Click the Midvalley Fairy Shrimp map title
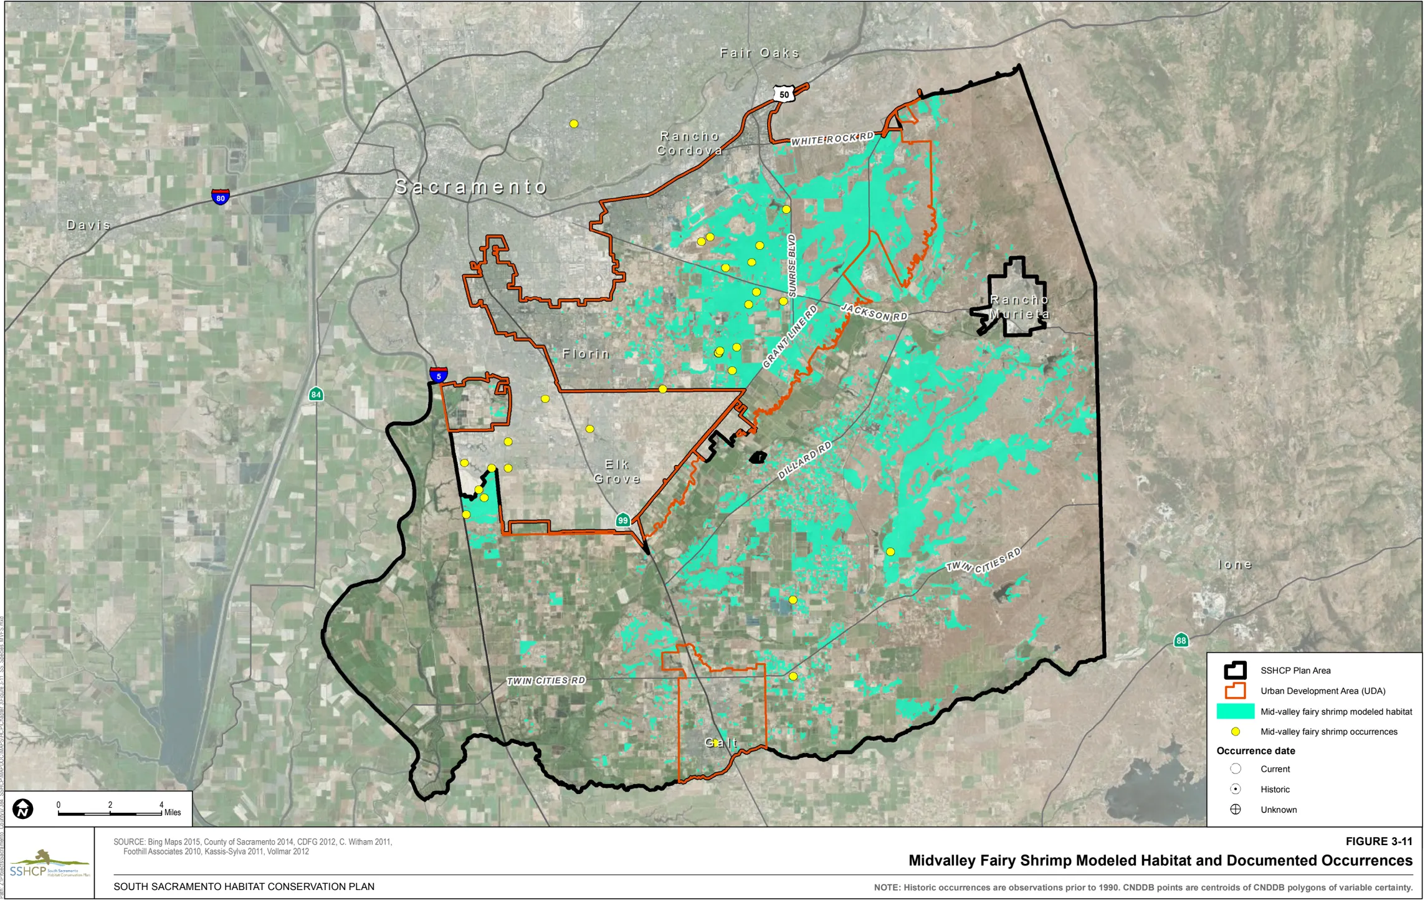1425x900 pixels. point(1160,860)
